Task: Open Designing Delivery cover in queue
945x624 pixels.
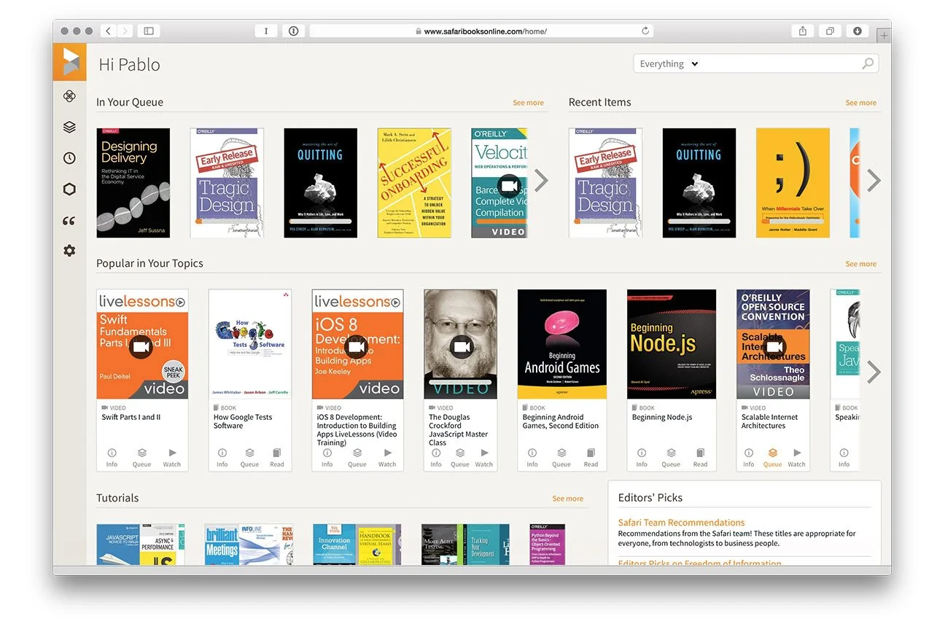Action: coord(133,183)
